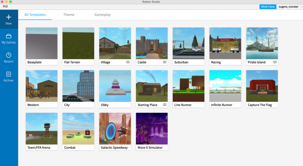The height and width of the screenshot is (166, 303).
Task: Select the City template thumbnail
Action: coord(78,86)
